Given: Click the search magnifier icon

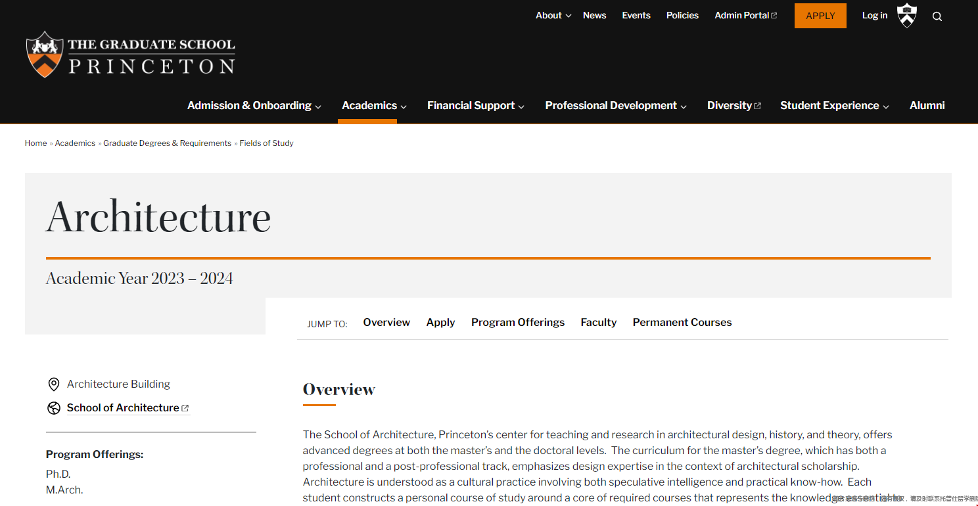Looking at the screenshot, I should (937, 16).
